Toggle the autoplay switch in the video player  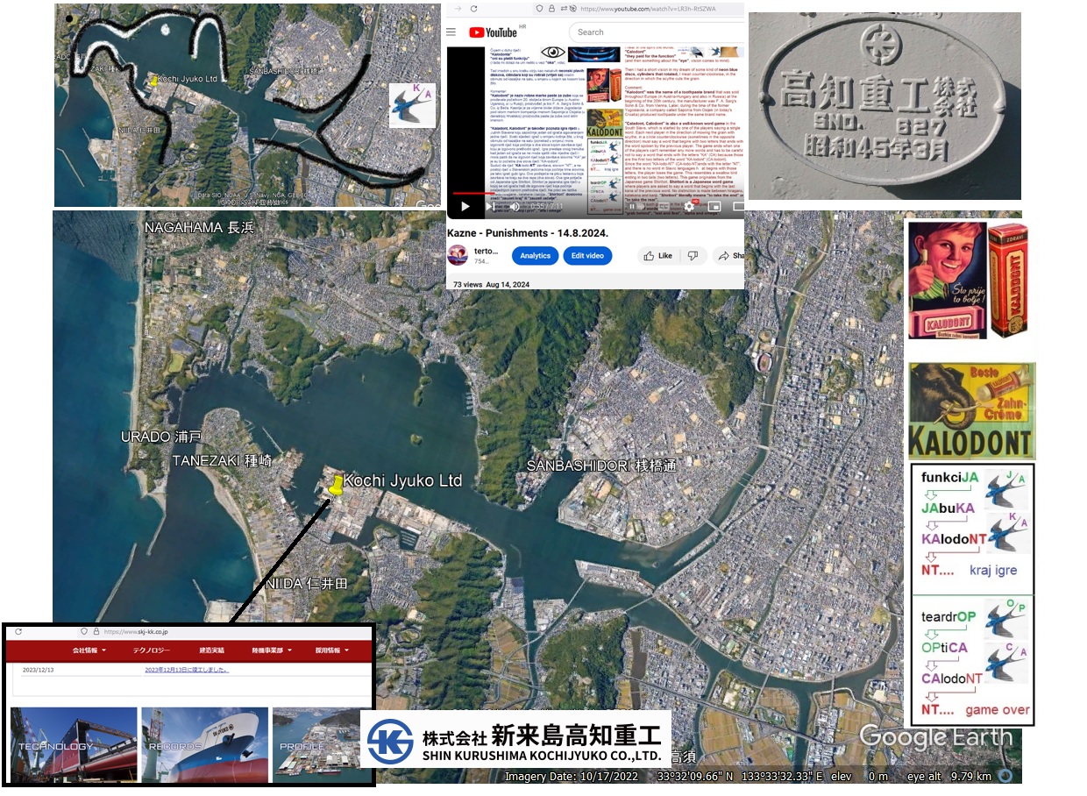point(636,207)
